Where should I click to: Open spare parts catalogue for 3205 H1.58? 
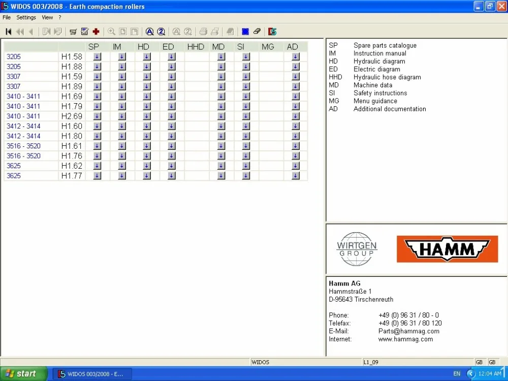(x=97, y=57)
